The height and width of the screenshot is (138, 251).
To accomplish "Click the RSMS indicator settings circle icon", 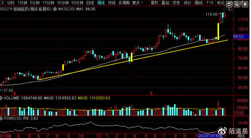I will click(x=1, y=118).
